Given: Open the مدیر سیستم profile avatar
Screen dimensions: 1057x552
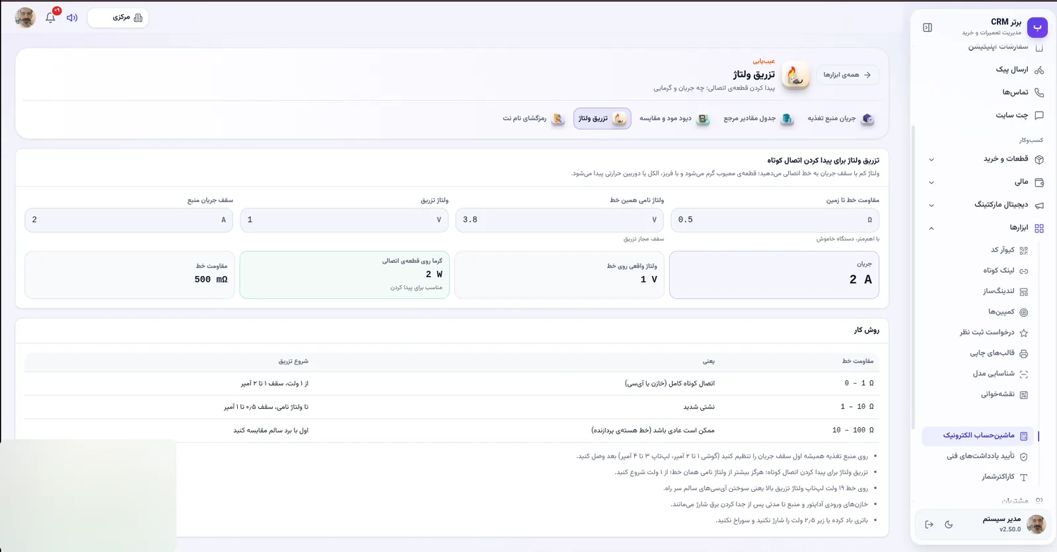Looking at the screenshot, I should (x=1036, y=524).
